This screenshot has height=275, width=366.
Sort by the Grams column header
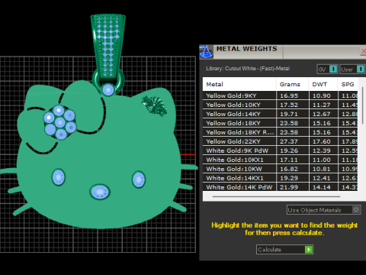point(292,84)
